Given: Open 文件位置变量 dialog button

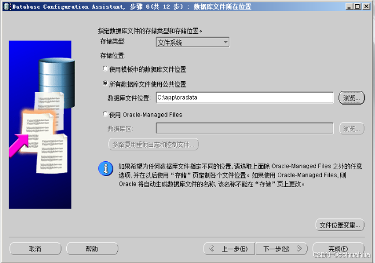Looking at the screenshot, I should tap(340, 225).
